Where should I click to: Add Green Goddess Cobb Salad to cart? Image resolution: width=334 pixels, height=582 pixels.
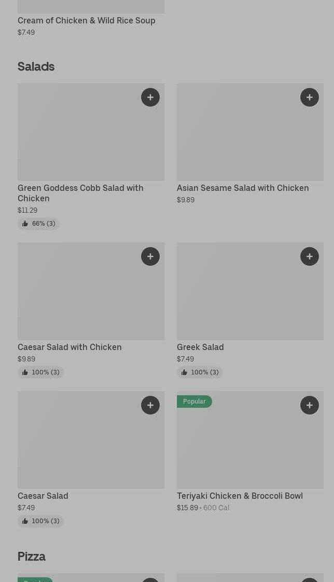click(x=150, y=97)
